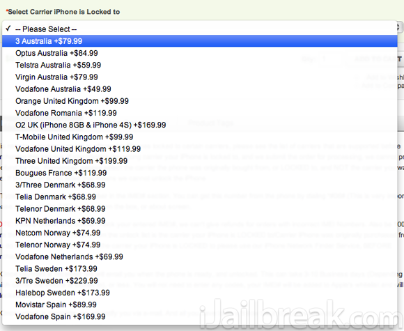Choose Telia Sweden +$173.99
Viewport: 404px width, 331px height.
pyautogui.click(x=200, y=269)
